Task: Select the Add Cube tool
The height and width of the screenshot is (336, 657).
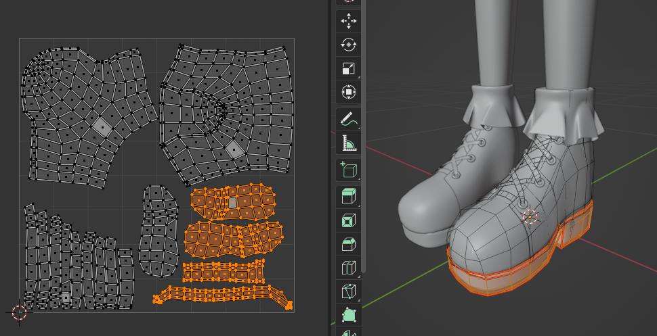Action: coord(349,170)
